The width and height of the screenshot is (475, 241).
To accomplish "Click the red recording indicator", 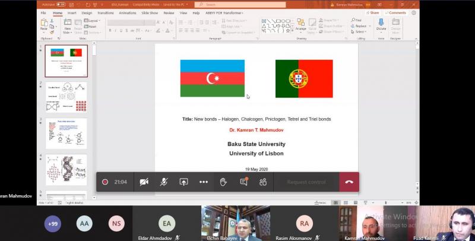I will (105, 182).
